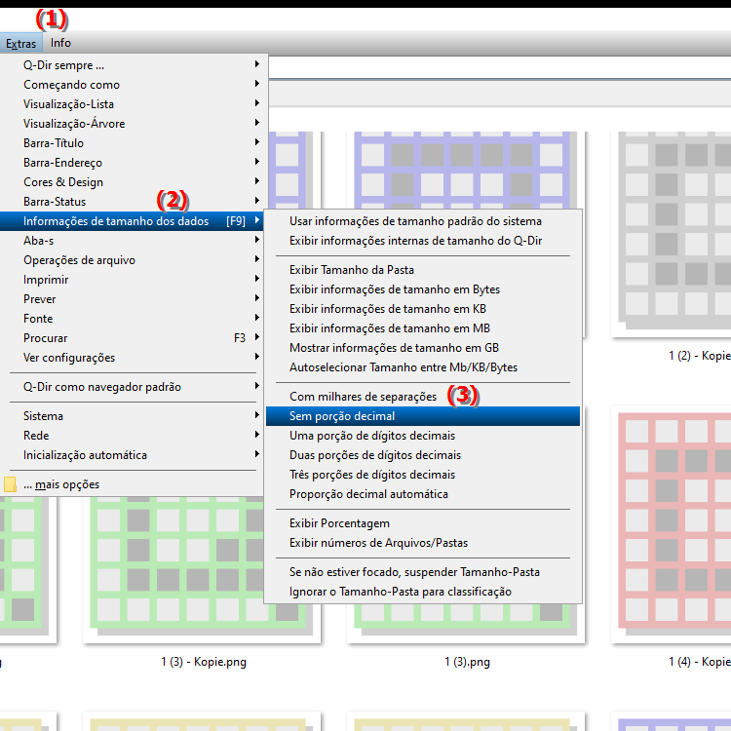Select 'Mostrar informações de tamanho em GB'
Image resolution: width=731 pixels, height=731 pixels.
click(423, 348)
